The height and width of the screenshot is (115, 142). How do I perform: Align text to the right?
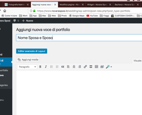pos(79,67)
